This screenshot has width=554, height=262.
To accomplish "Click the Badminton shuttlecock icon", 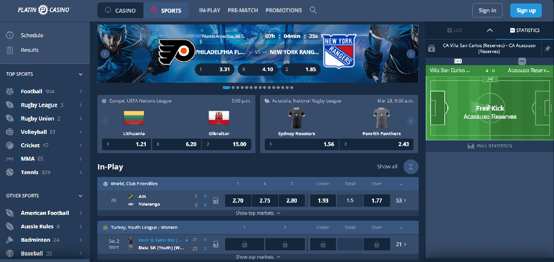I will (x=10, y=240).
